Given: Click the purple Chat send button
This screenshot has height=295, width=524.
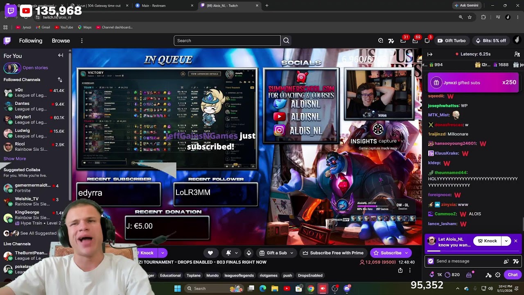Looking at the screenshot, I should pyautogui.click(x=513, y=275).
